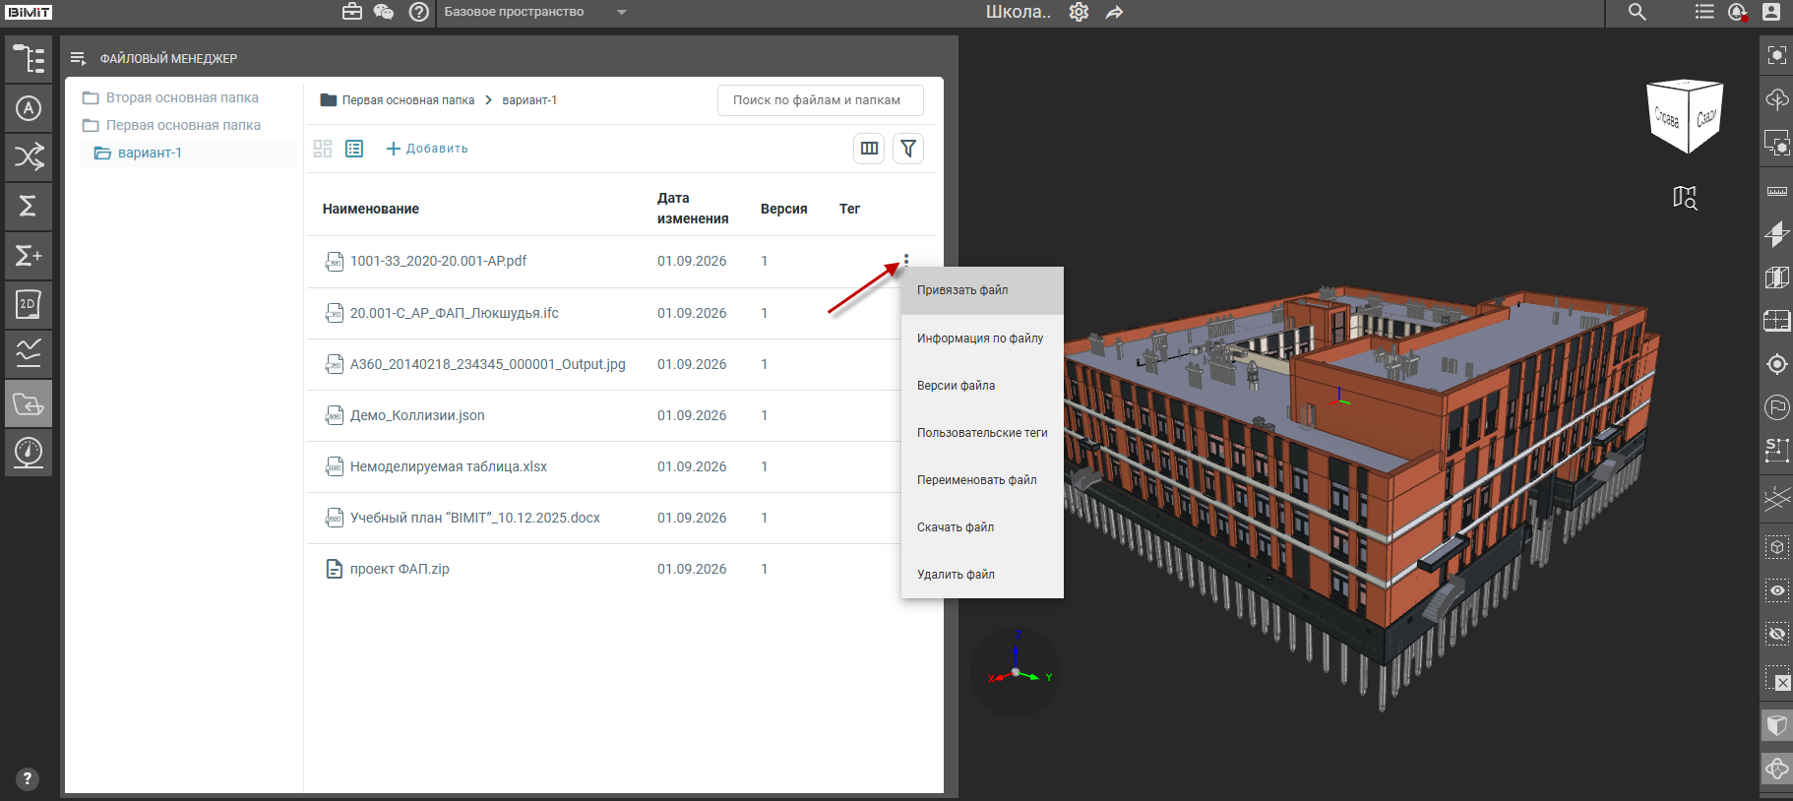Open settings gear next to Школа
The image size is (1793, 801).
1079,12
